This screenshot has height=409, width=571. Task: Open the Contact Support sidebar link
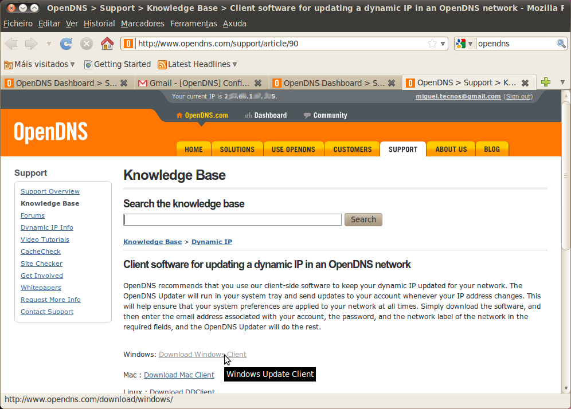[47, 312]
